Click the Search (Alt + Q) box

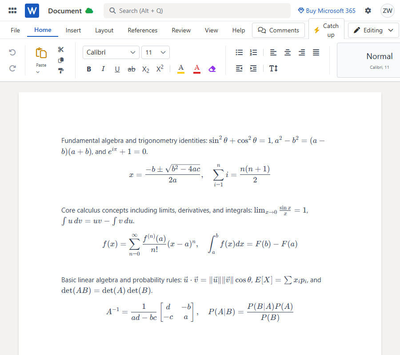pyautogui.click(x=197, y=11)
